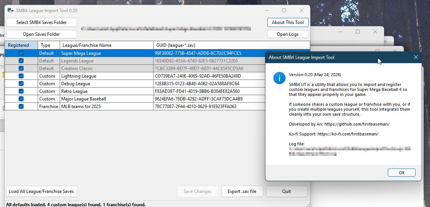Close the About SMB4 League Import Tool dialog
Screen dimensions: 430x207
pos(416,57)
